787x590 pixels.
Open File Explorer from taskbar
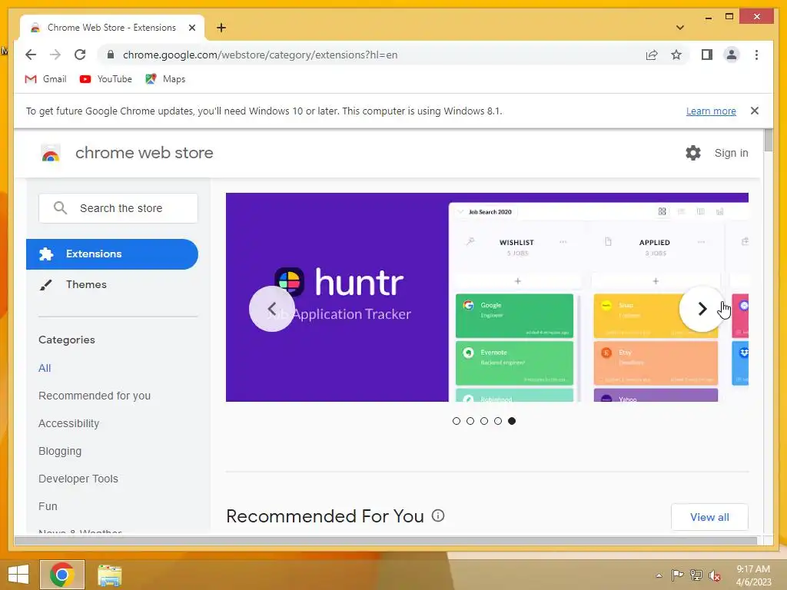(109, 575)
